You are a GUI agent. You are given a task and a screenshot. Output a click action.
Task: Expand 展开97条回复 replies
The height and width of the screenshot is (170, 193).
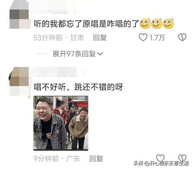[x=78, y=54]
